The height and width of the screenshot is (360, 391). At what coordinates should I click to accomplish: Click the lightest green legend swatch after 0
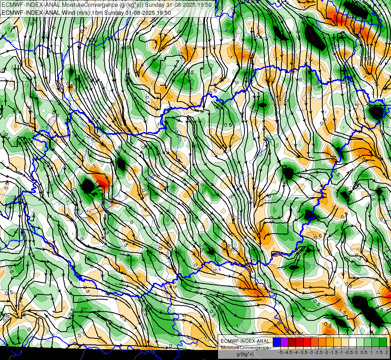361,342
